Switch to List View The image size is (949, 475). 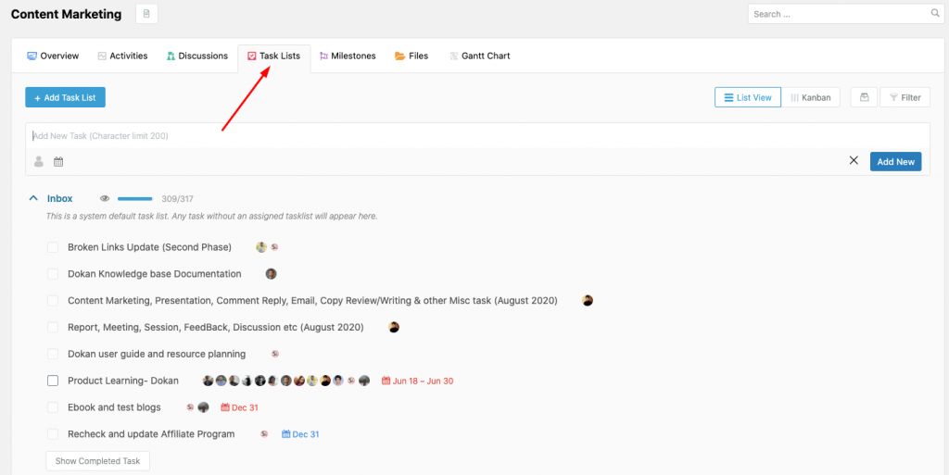tap(748, 97)
